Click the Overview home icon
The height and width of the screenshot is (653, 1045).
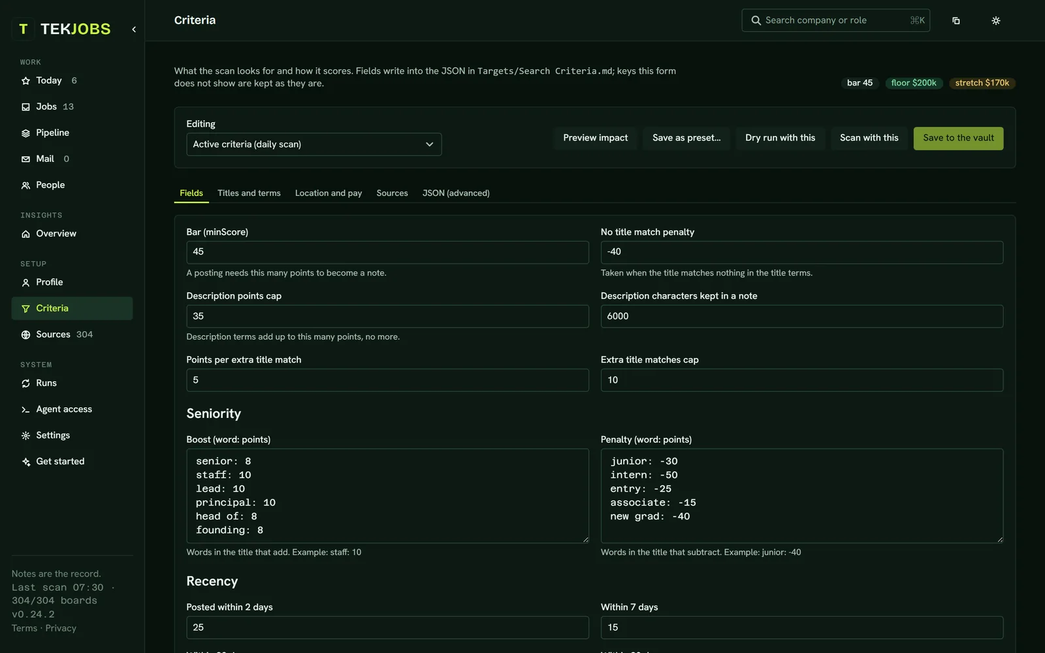point(25,234)
